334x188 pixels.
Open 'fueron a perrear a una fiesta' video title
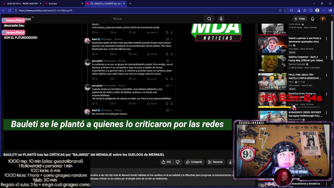coord(305,40)
